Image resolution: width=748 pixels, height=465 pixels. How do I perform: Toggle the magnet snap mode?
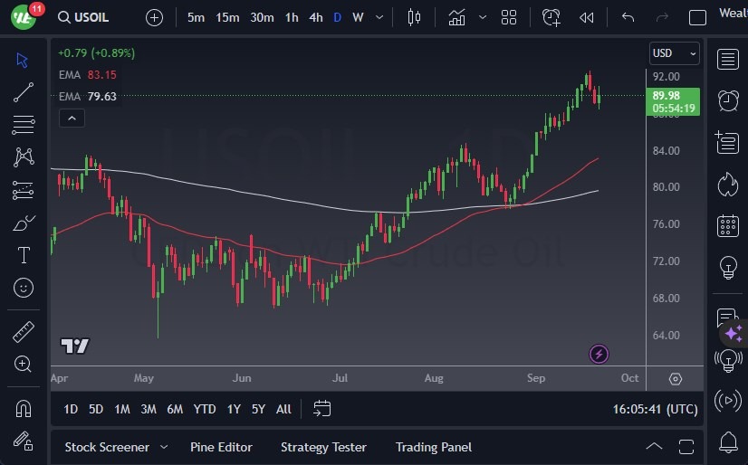point(24,408)
